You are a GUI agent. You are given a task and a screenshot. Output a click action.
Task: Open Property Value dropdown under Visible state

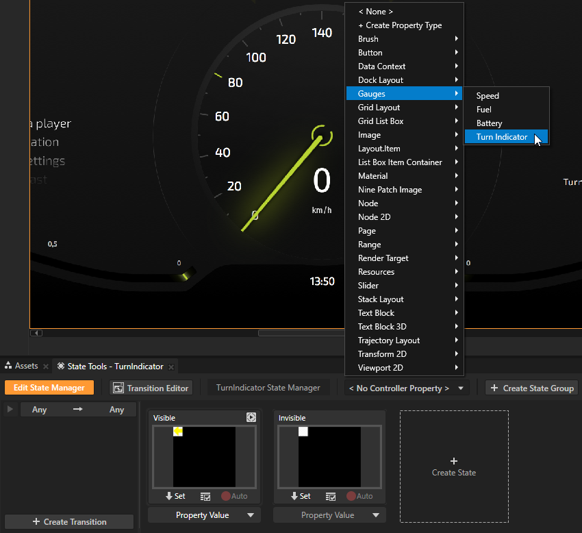tap(204, 515)
